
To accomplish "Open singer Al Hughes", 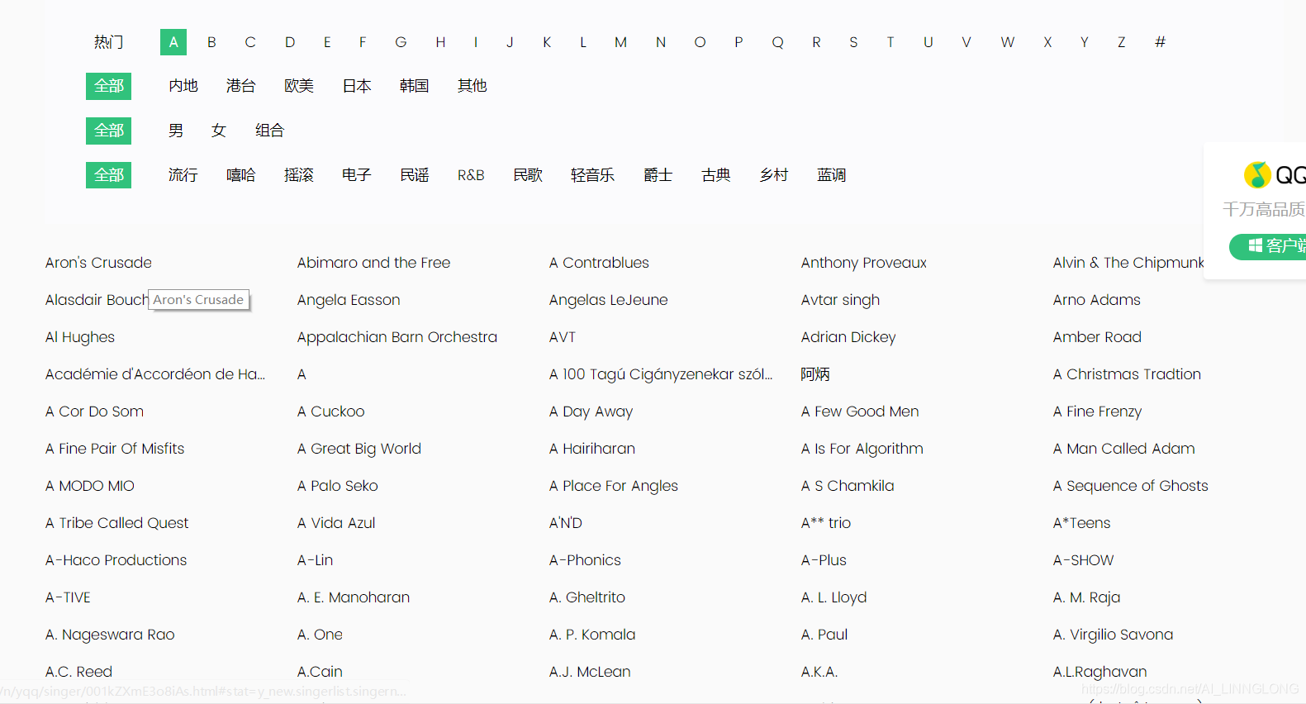I will [x=80, y=337].
